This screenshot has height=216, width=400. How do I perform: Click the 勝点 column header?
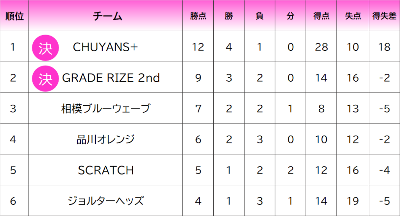pos(198,16)
